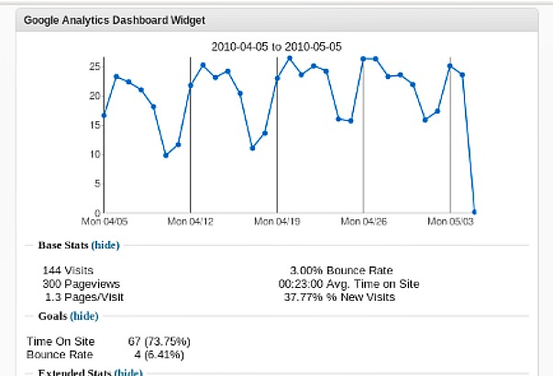Click the 'Time On Site' goal label
This screenshot has height=376, width=553.
pos(61,341)
